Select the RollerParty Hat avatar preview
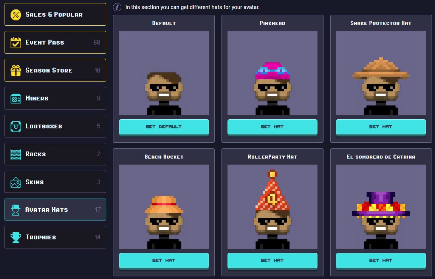This screenshot has width=435, height=279. pyautogui.click(x=272, y=207)
